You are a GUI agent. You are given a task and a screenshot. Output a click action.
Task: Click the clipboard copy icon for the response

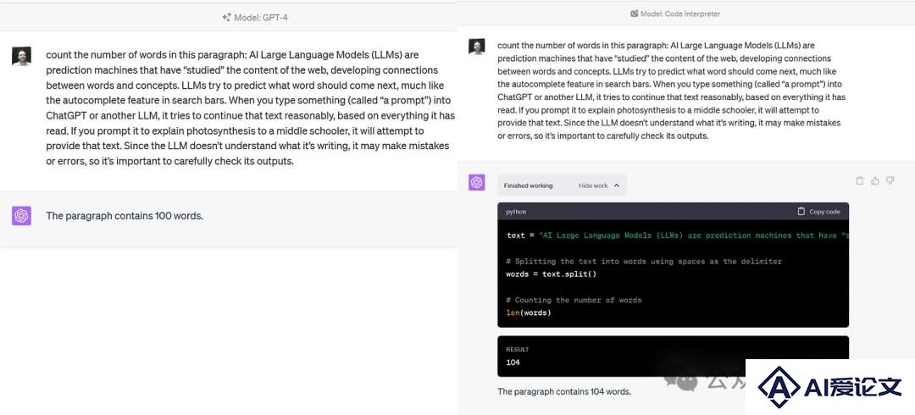pyautogui.click(x=859, y=181)
